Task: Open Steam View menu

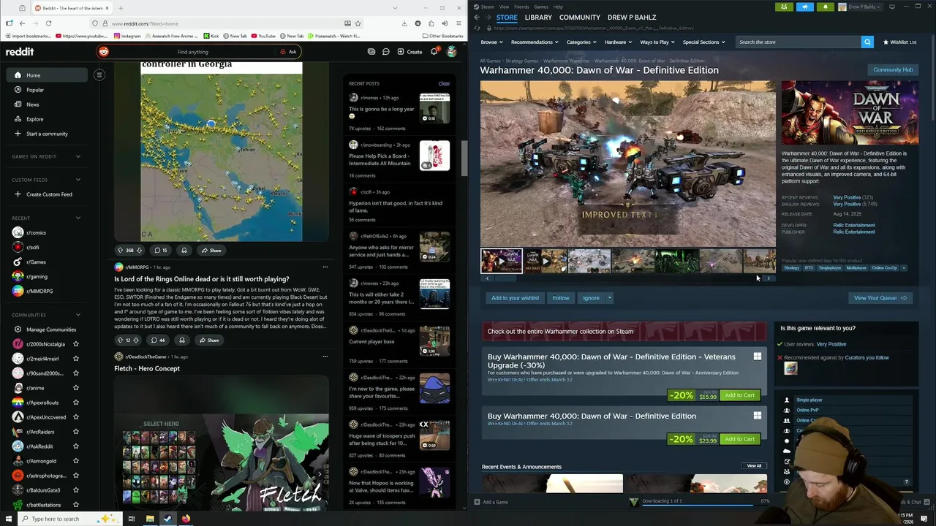Action: click(x=504, y=7)
